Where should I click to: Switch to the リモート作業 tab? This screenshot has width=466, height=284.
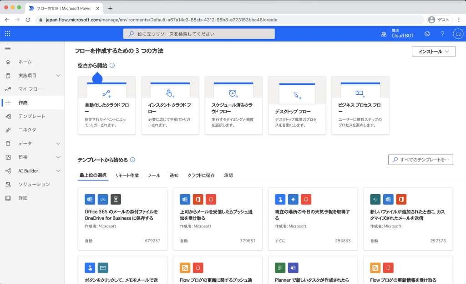pyautogui.click(x=127, y=176)
